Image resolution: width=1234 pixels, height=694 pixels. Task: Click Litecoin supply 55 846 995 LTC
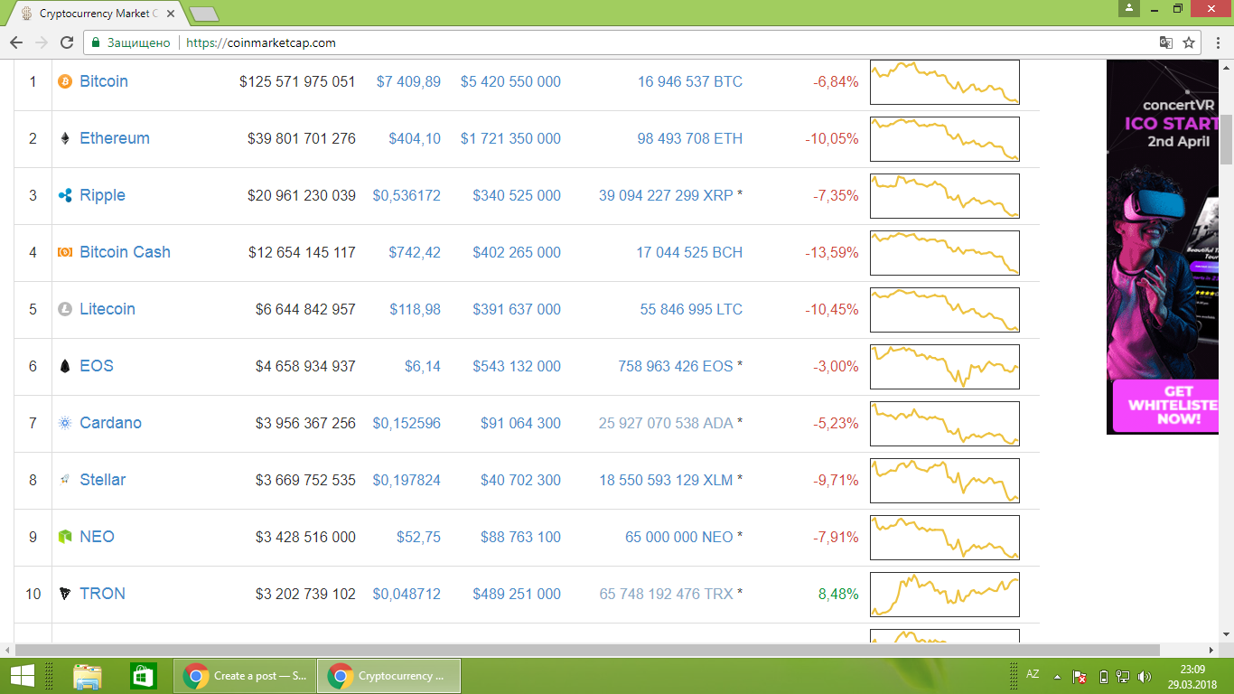pyautogui.click(x=691, y=309)
